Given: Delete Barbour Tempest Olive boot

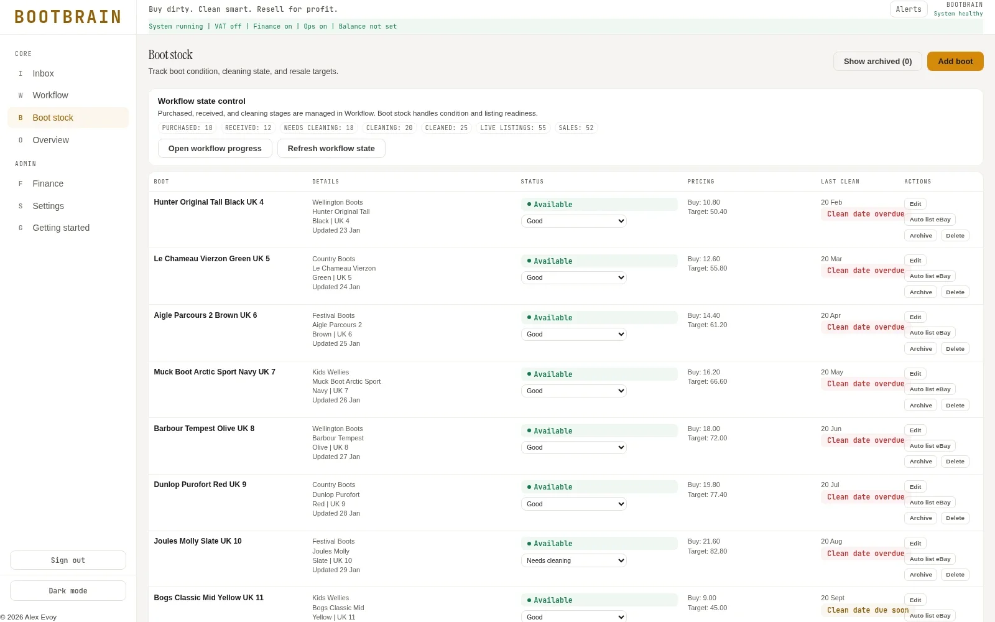Looking at the screenshot, I should 955,462.
